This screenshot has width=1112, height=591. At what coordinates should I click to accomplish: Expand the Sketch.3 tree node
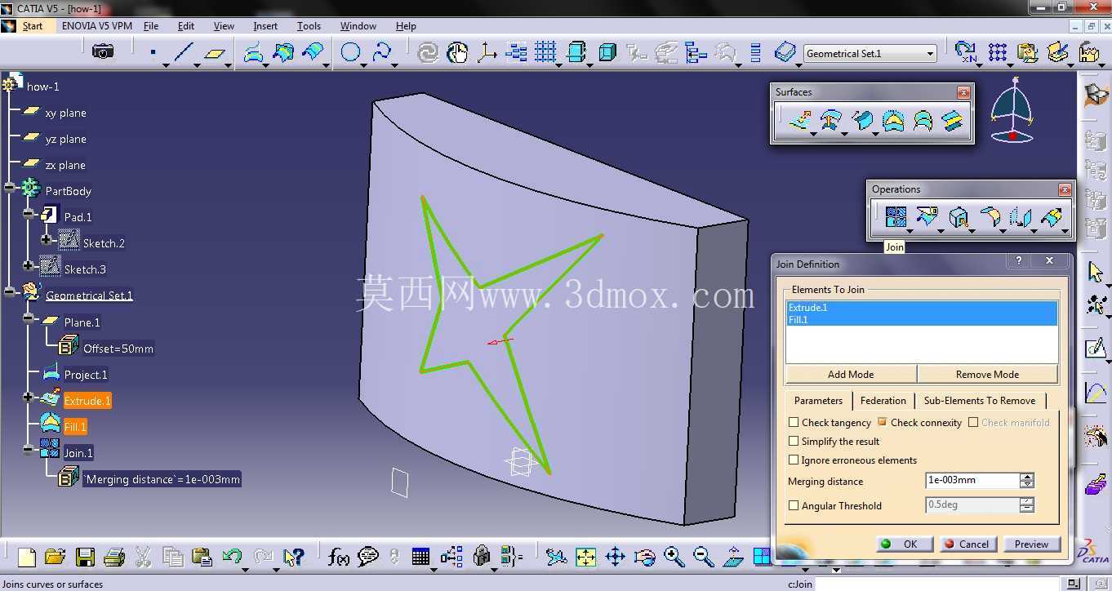click(x=29, y=265)
